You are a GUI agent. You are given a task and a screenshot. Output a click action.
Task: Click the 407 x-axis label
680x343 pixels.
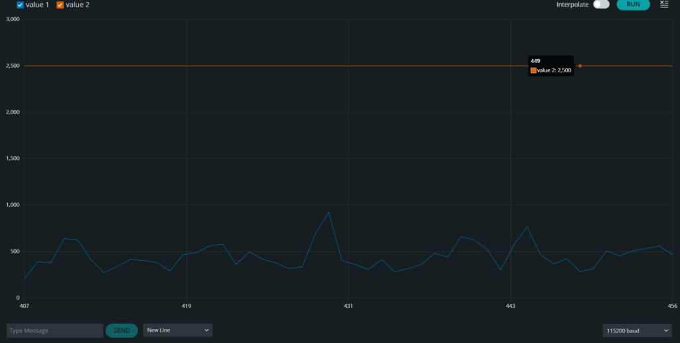pyautogui.click(x=25, y=307)
